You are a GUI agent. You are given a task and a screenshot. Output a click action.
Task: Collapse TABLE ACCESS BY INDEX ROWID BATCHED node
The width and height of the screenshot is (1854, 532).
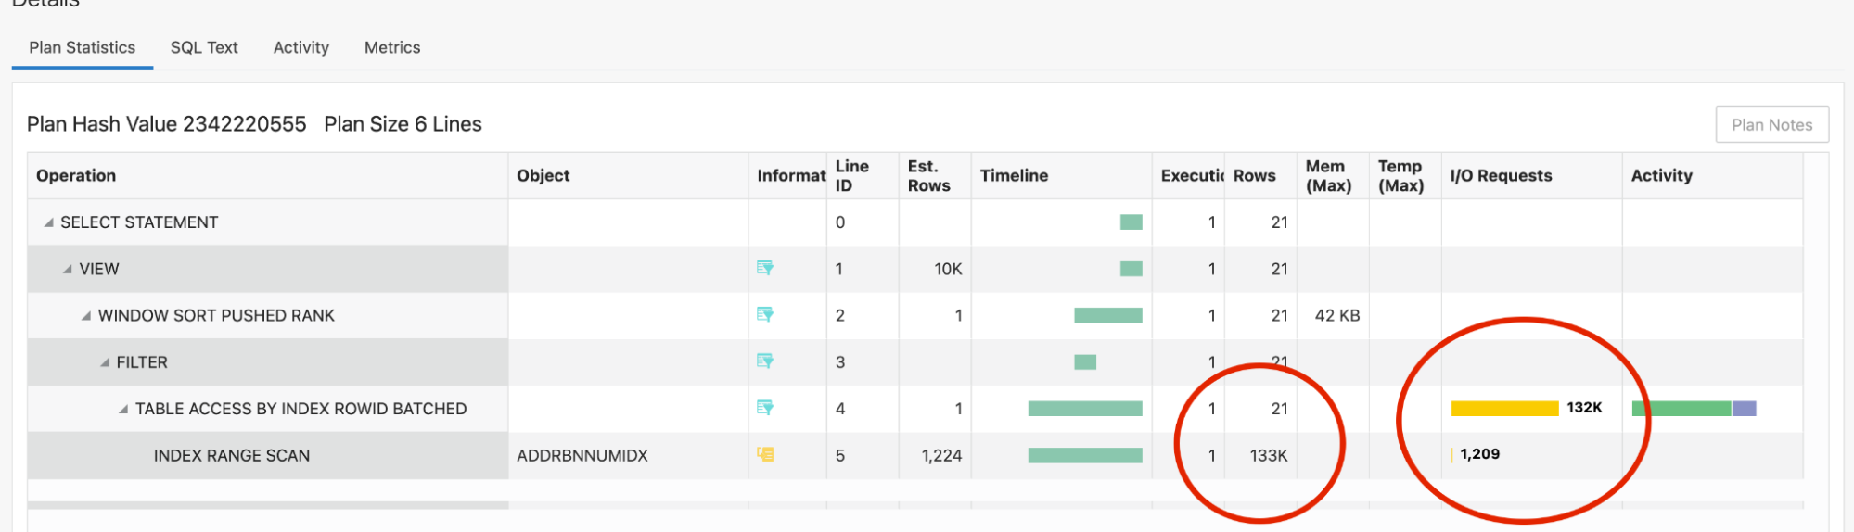pyautogui.click(x=123, y=409)
